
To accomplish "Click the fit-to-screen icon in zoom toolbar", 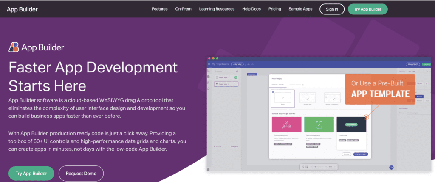I will pos(302,167).
